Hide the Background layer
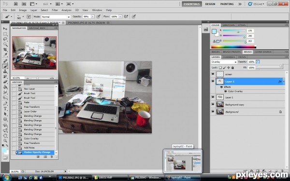This screenshot has height=181, width=290. [x=213, y=111]
